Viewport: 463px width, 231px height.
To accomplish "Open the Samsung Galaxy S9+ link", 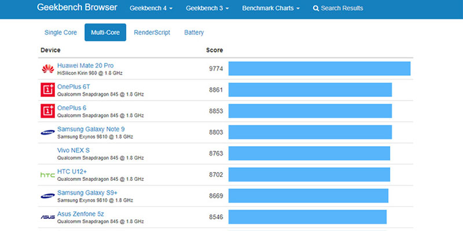I will point(87,193).
